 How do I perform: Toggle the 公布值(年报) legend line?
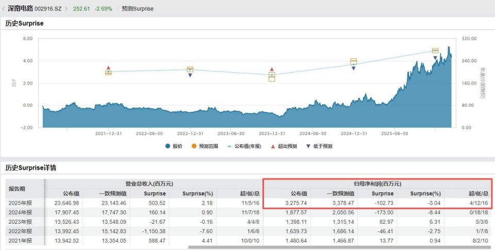tap(243, 146)
